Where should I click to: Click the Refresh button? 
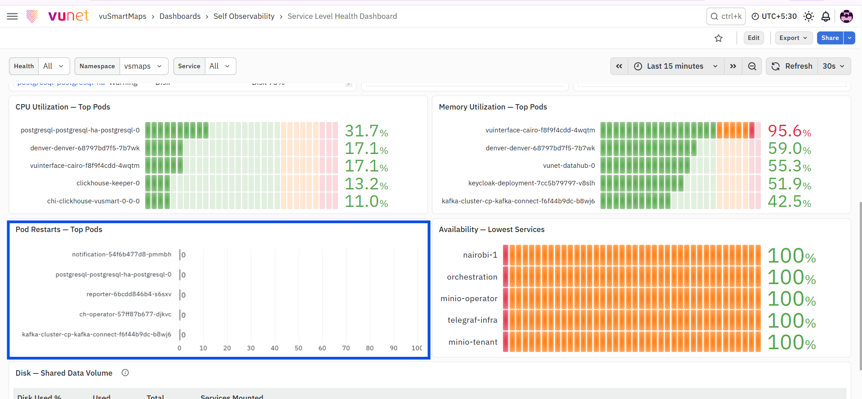792,66
